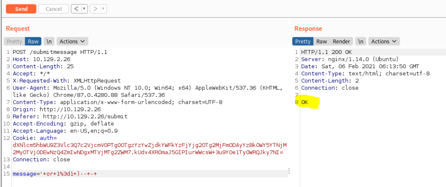The height and width of the screenshot is (187, 446).
Task: Toggle \n non-printable chars in Request
Action: click(49, 41)
